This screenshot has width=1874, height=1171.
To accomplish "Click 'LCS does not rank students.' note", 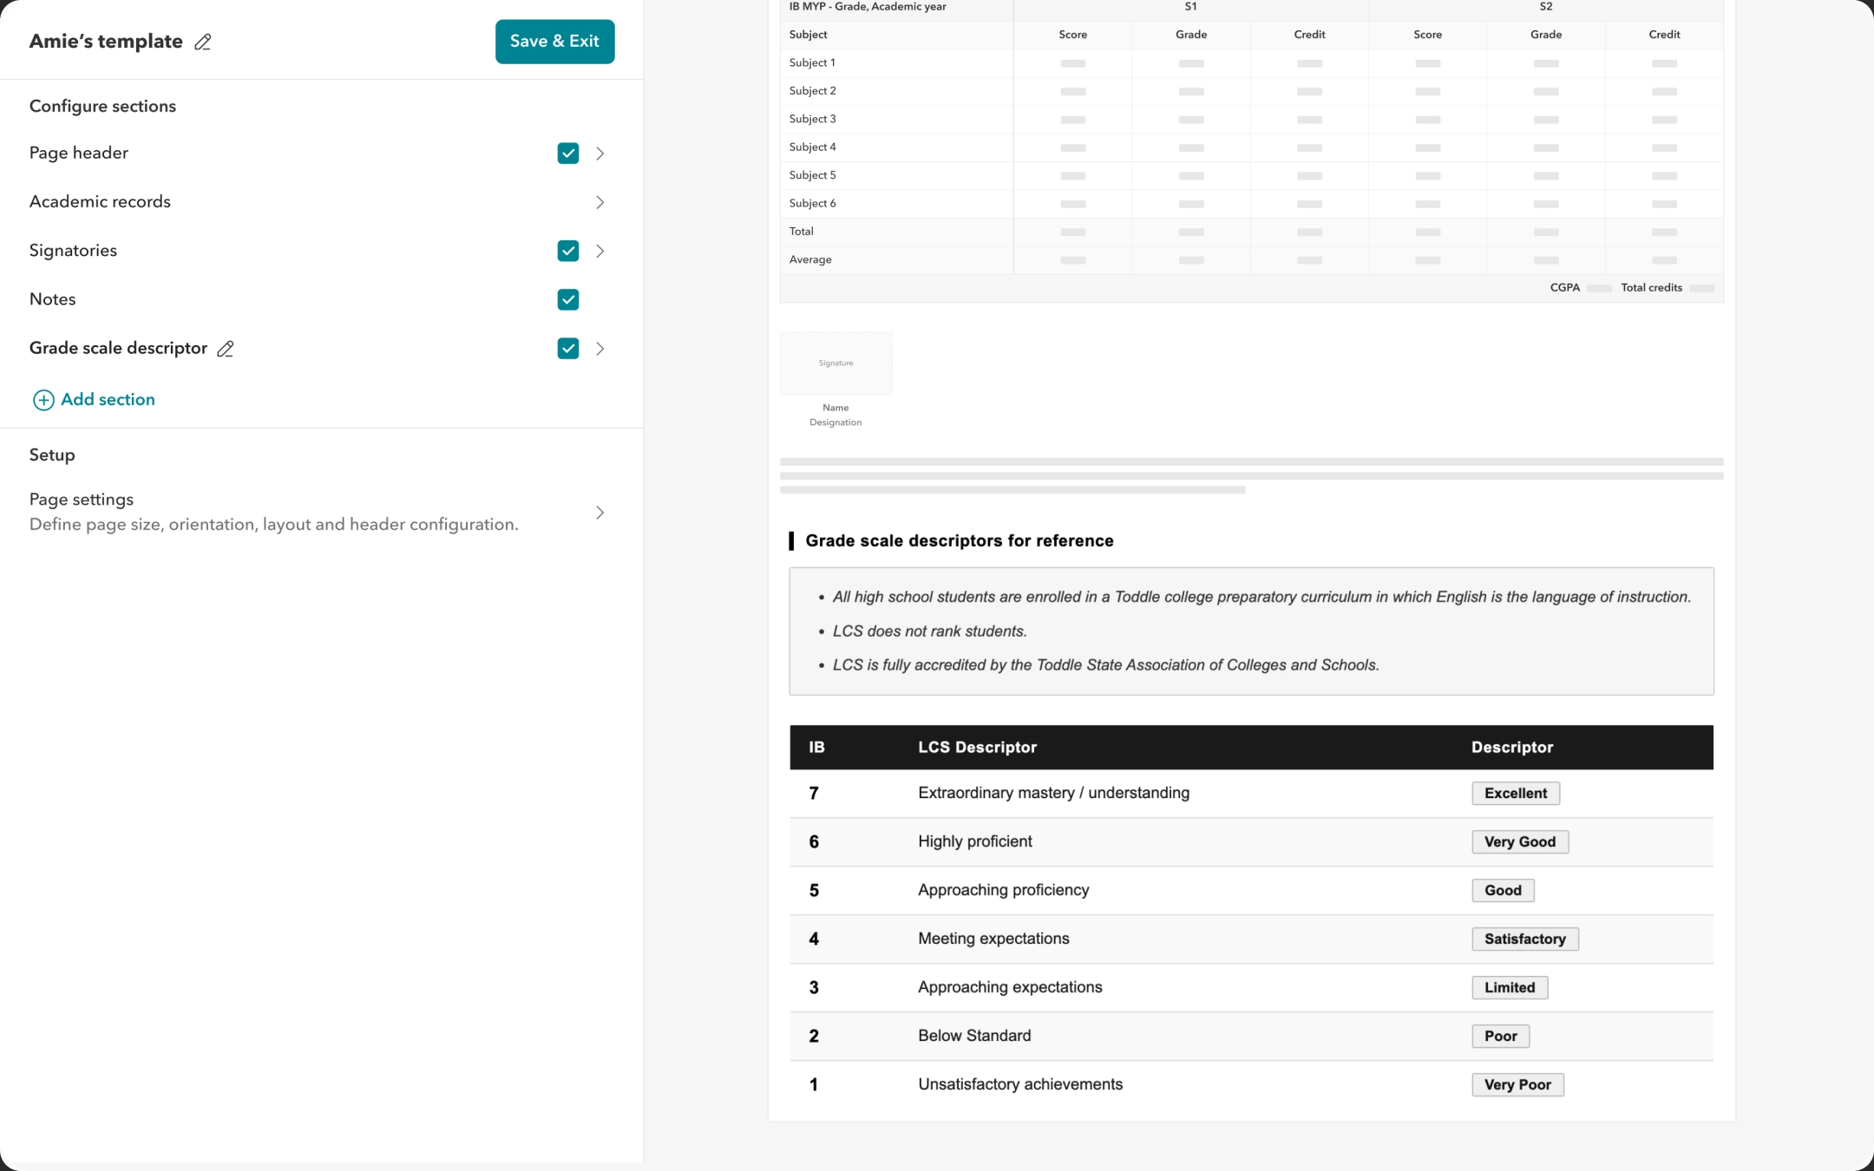I will coord(930,631).
